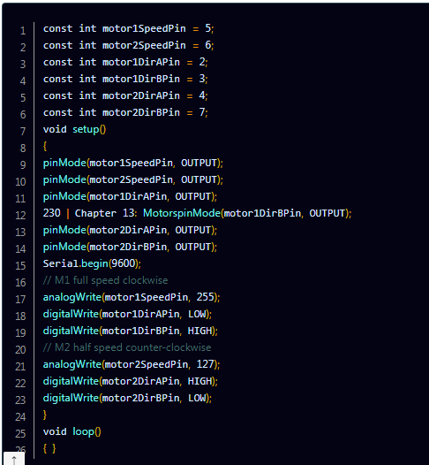
Task: Click analogWrite with value 255
Action: point(132,297)
